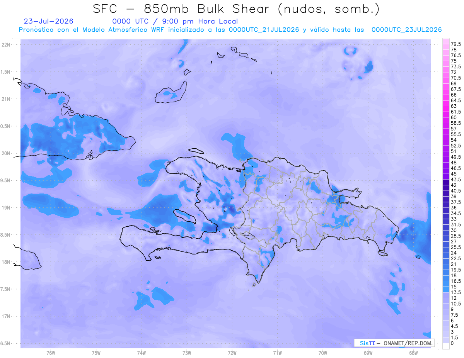Image resolution: width=464 pixels, height=358 pixels.
Task: Click the color scale value "37.5"
Action: 456,202
